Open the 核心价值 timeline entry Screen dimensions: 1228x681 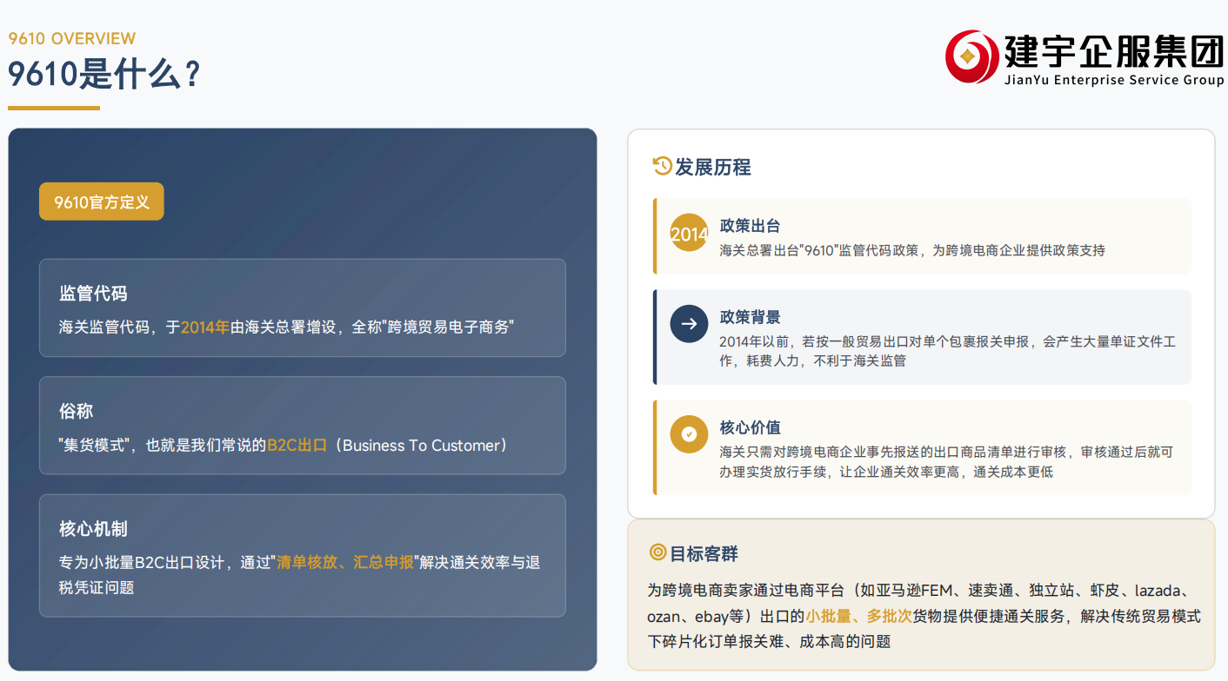click(x=922, y=448)
